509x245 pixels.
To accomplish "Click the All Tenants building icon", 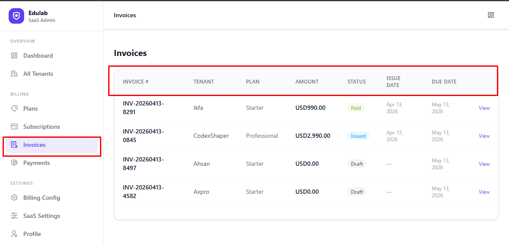I will pos(14,74).
